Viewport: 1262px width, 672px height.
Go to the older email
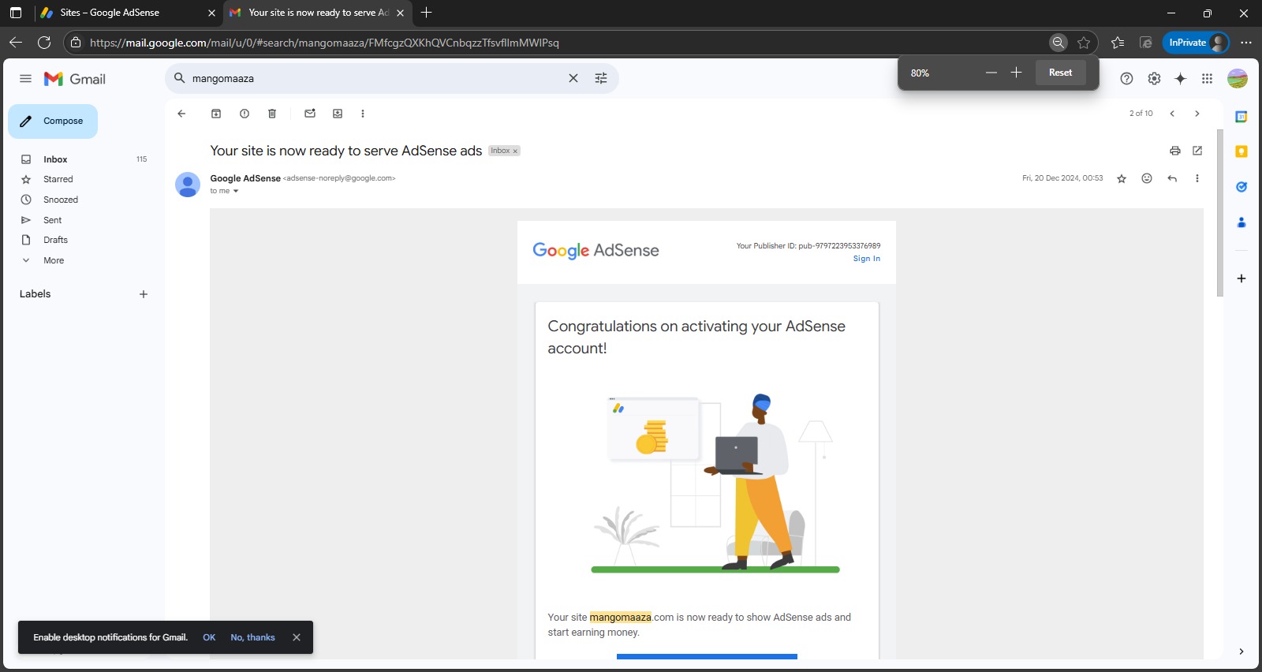(x=1197, y=114)
